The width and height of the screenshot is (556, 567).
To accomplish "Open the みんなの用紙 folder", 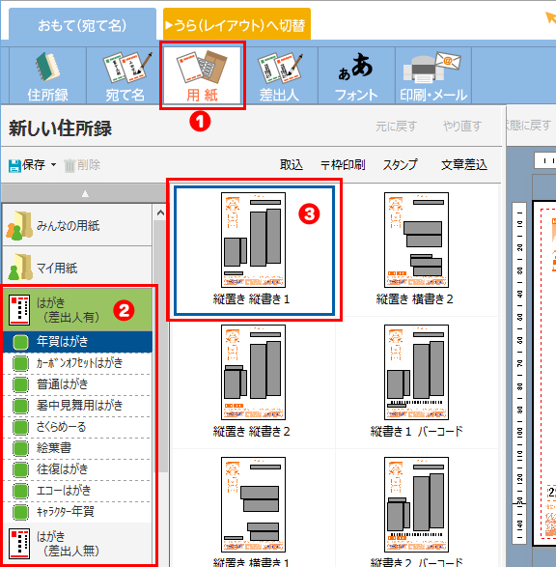I will (77, 225).
